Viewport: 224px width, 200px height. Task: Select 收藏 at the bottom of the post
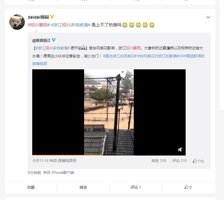pyautogui.click(x=31, y=187)
